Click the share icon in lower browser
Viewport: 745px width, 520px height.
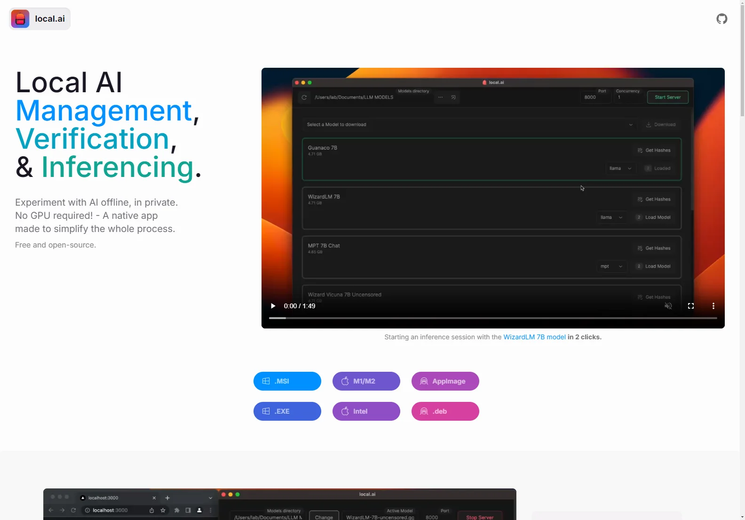coord(151,511)
